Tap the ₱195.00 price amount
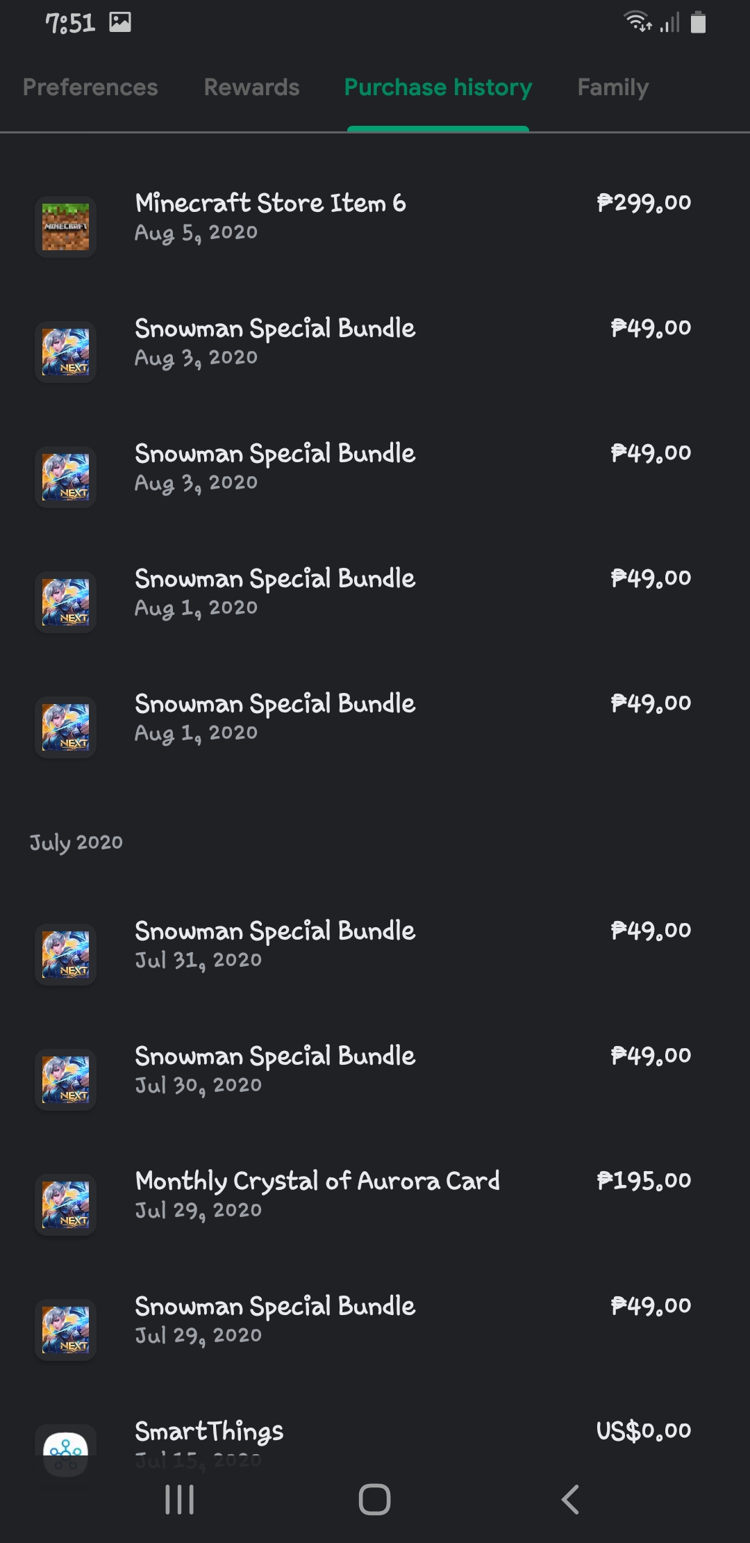750x1543 pixels. tap(644, 1181)
